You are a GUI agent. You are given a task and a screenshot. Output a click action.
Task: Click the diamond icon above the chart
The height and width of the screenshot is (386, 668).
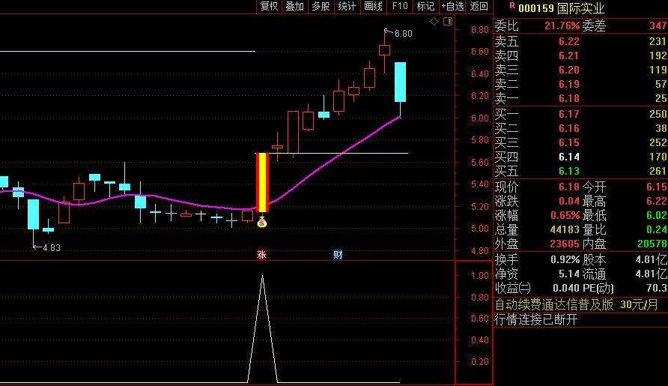(434, 21)
